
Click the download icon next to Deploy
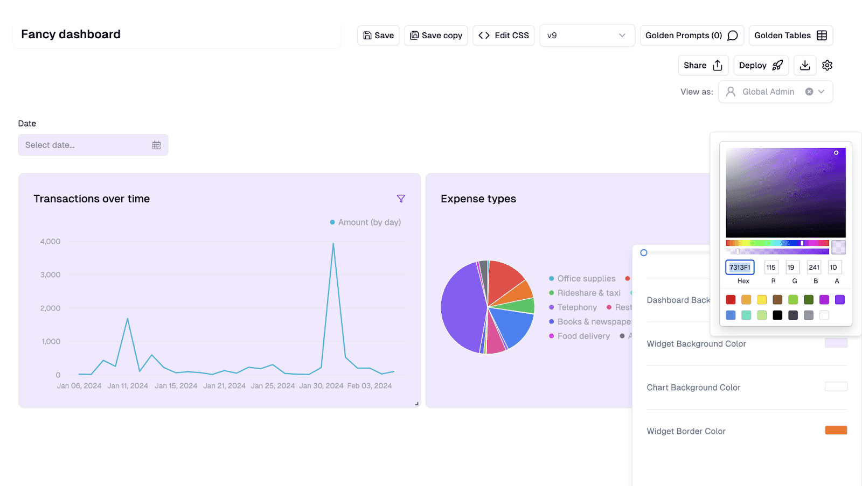pyautogui.click(x=804, y=65)
